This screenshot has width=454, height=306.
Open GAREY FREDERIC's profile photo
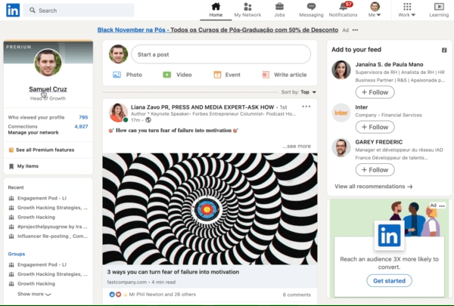coord(341,147)
